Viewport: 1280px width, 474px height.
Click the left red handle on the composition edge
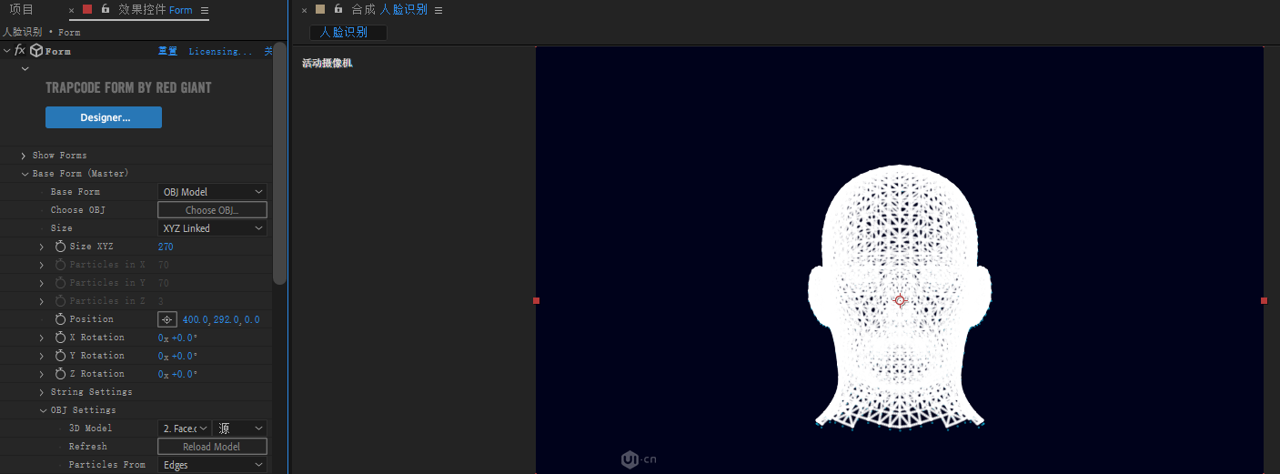[x=537, y=300]
